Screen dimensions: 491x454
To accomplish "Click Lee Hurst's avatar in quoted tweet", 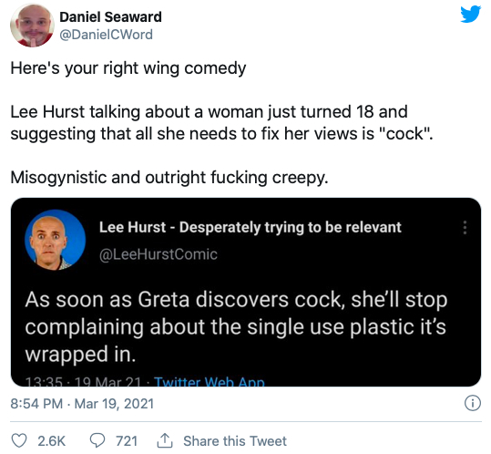I will point(55,240).
